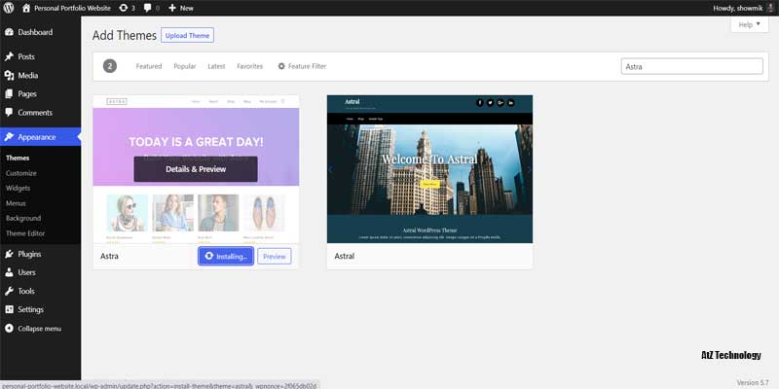The height and width of the screenshot is (389, 779).
Task: Click the Upload Theme button
Action: pos(187,35)
